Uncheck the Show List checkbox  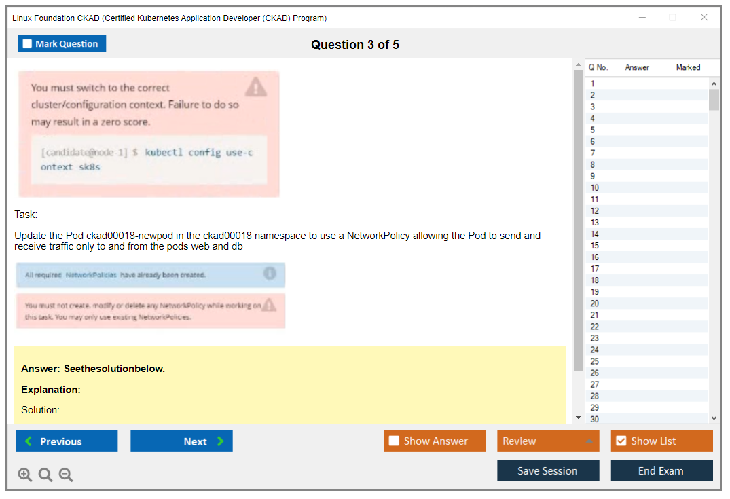[x=621, y=441]
